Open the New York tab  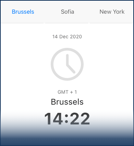click(x=112, y=12)
